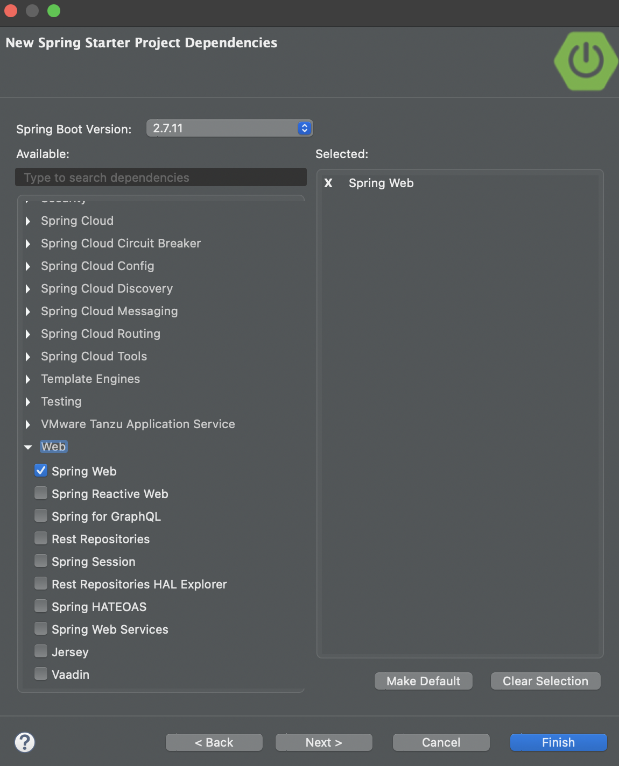The height and width of the screenshot is (766, 619).
Task: Select the Spring Cloud Config label
Action: coord(97,266)
